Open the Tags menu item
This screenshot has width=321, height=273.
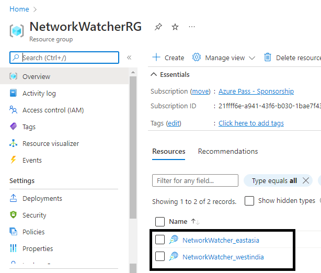(29, 127)
